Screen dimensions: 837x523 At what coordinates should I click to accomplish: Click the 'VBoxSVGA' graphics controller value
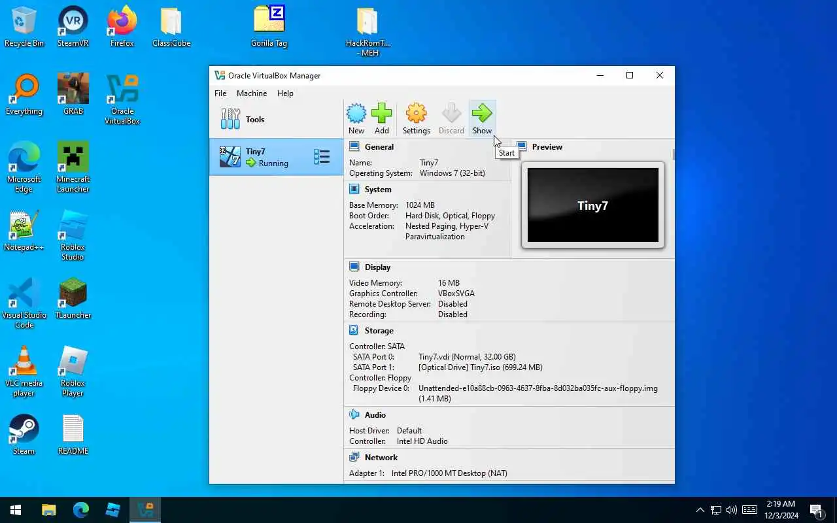(x=456, y=294)
